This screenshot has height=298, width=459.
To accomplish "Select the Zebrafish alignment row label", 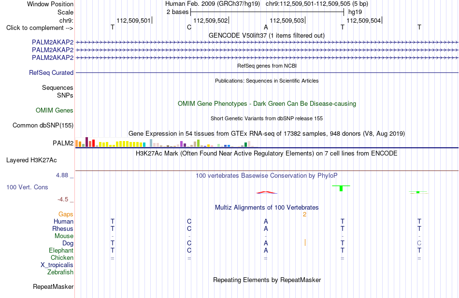I will 60,272.
